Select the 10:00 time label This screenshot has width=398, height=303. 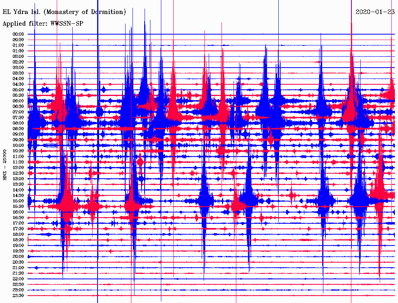coord(18,145)
